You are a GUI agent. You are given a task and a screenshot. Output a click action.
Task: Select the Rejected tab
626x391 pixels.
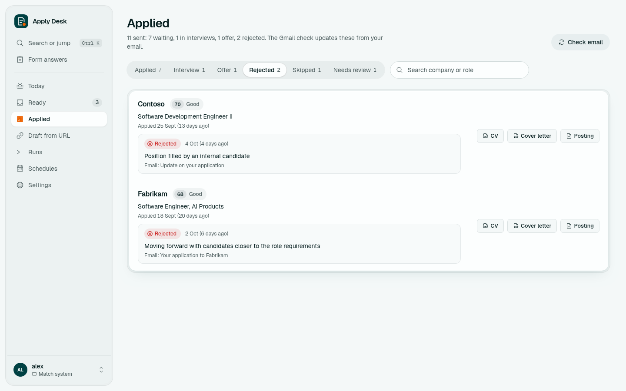(x=265, y=70)
